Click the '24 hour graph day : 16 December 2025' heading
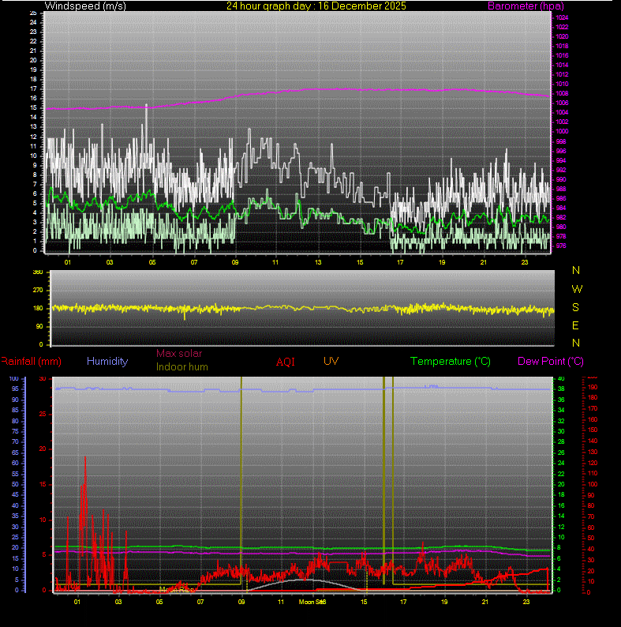This screenshot has width=621, height=627. [x=316, y=6]
